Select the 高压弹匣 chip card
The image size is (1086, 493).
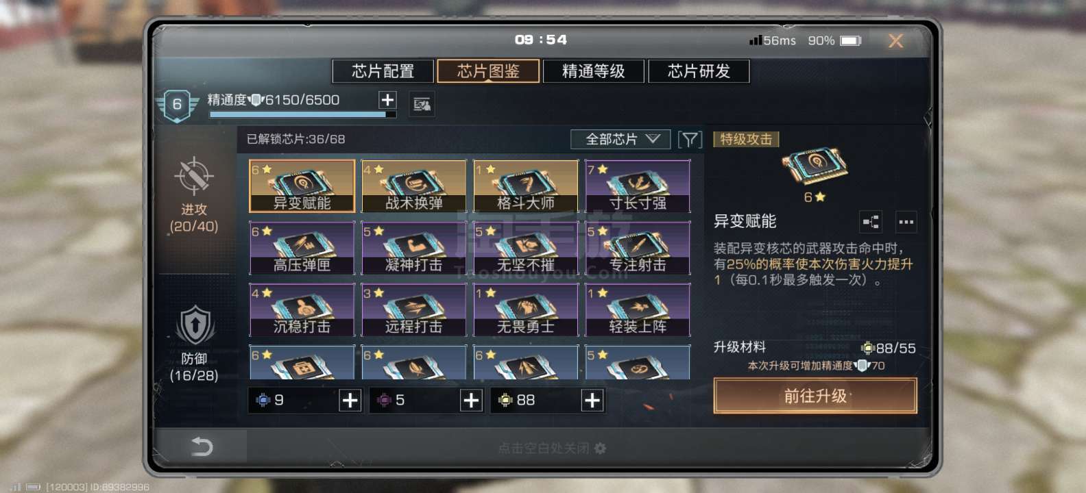click(302, 248)
